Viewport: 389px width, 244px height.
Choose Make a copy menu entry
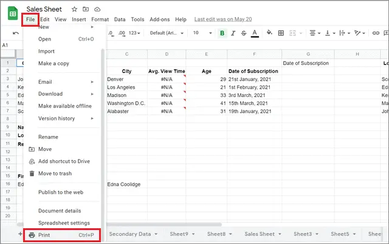(53, 64)
